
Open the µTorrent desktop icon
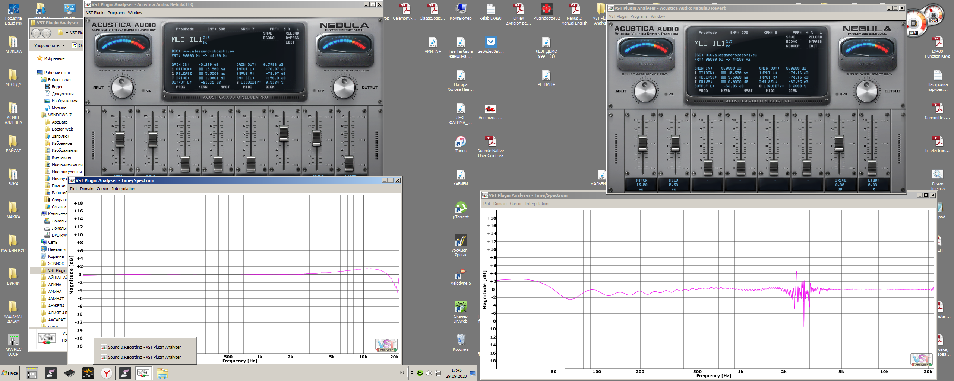click(461, 210)
